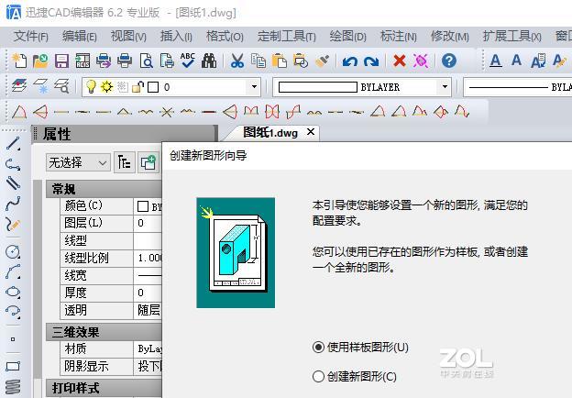Click layer color square swatch
Viewport: 572px width, 398px height.
[153, 87]
